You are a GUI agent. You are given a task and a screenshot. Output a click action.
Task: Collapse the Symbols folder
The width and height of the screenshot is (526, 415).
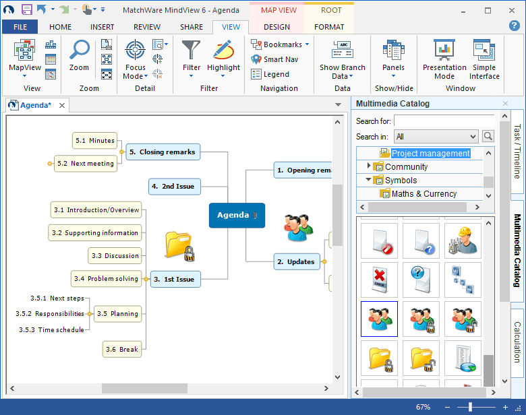[369, 179]
